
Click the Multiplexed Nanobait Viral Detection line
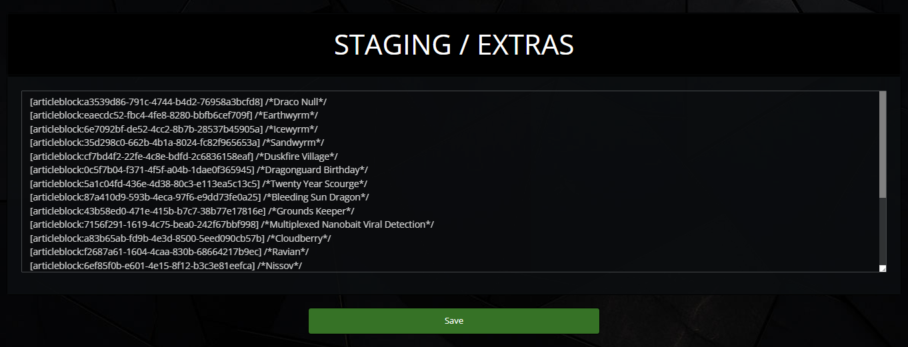(x=232, y=224)
